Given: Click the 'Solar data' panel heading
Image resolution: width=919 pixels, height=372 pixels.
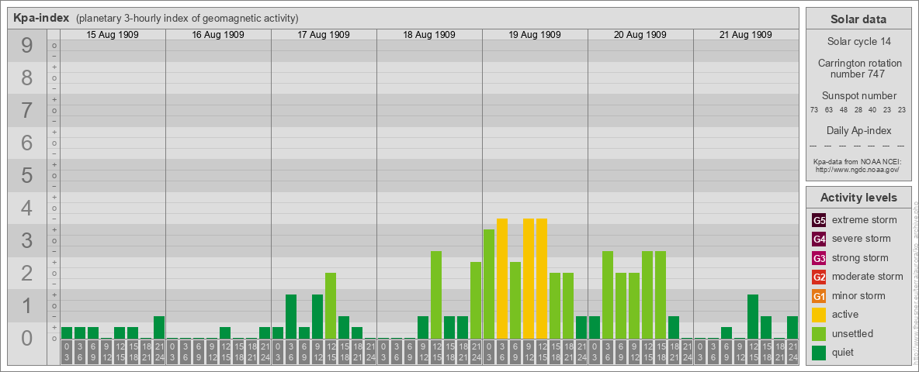Looking at the screenshot, I should (x=858, y=19).
